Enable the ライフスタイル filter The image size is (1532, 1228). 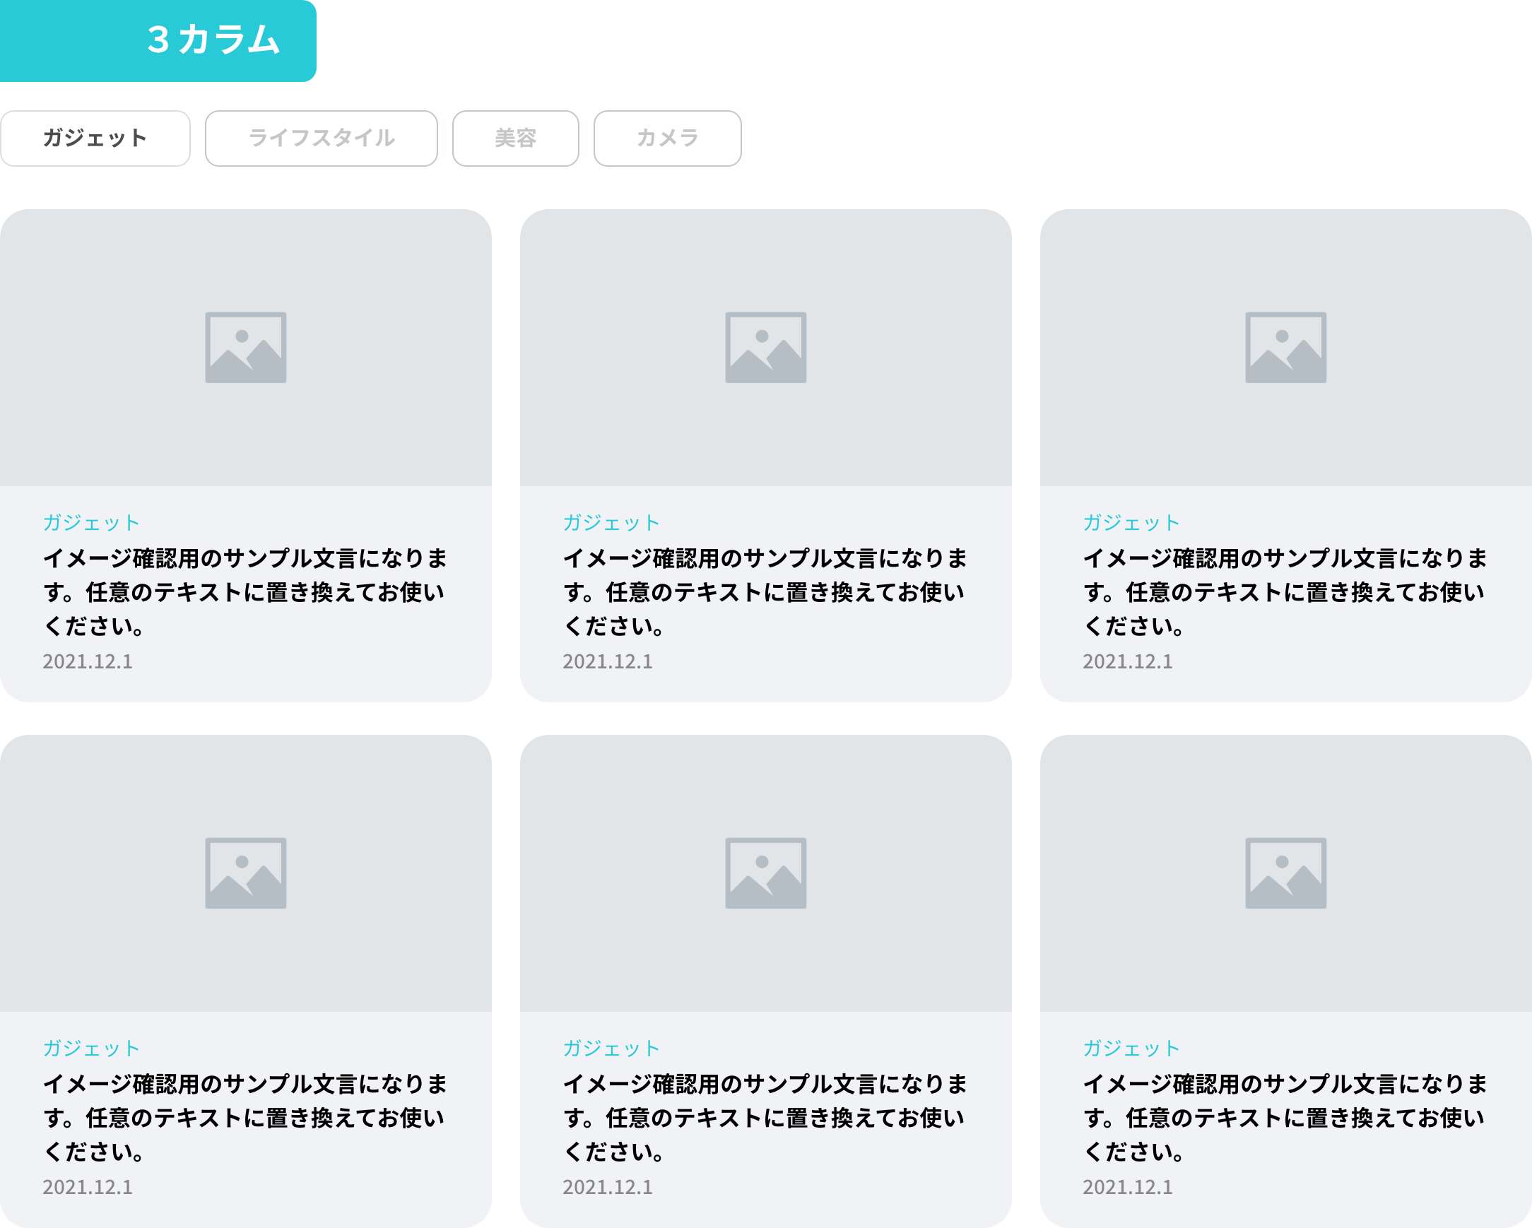click(x=321, y=138)
